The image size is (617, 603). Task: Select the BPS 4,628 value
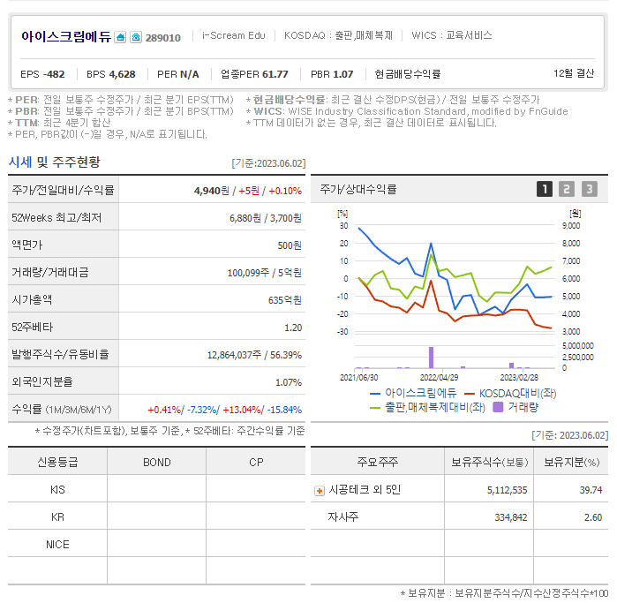pyautogui.click(x=111, y=74)
